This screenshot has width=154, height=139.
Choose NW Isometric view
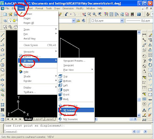coord(70,119)
